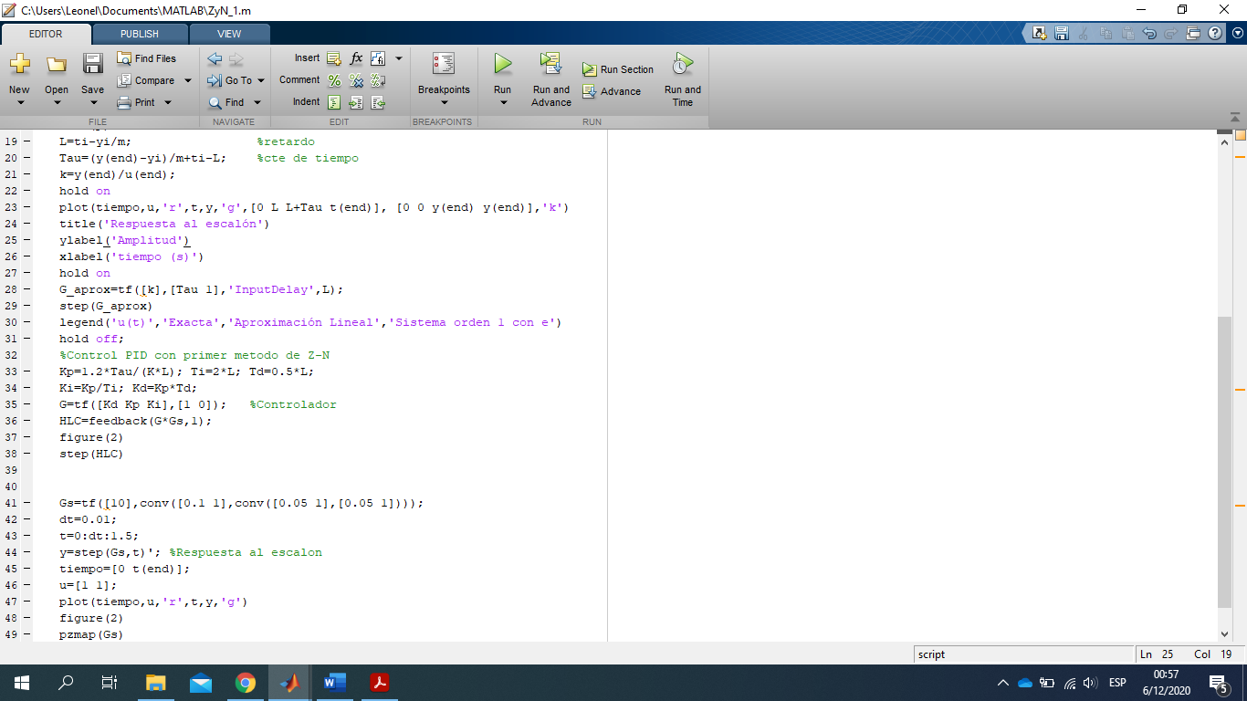Click the orange message indicator square at top right
This screenshot has width=1247, height=701.
(x=1241, y=135)
